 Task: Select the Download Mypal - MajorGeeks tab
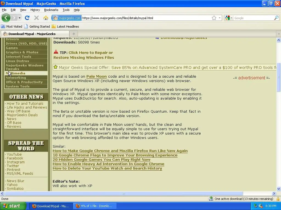click(35, 34)
